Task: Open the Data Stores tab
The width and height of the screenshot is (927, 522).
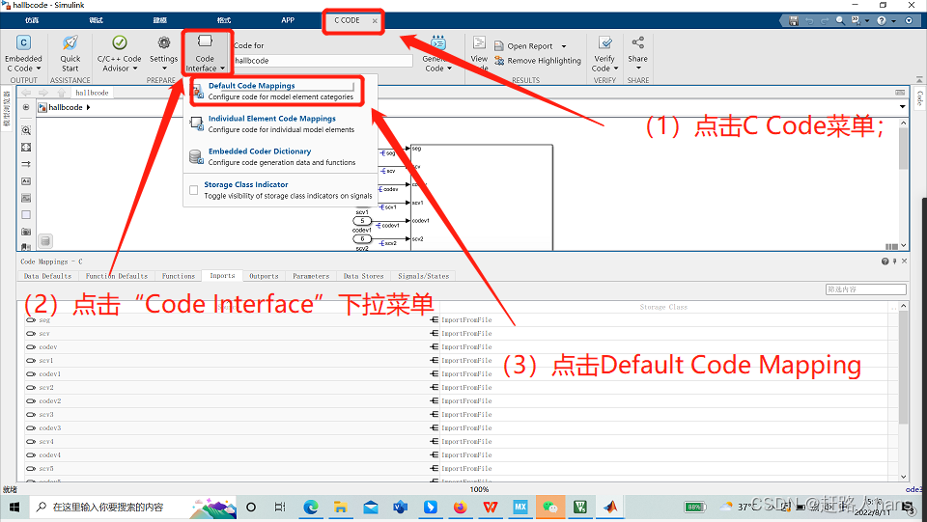Action: tap(364, 276)
